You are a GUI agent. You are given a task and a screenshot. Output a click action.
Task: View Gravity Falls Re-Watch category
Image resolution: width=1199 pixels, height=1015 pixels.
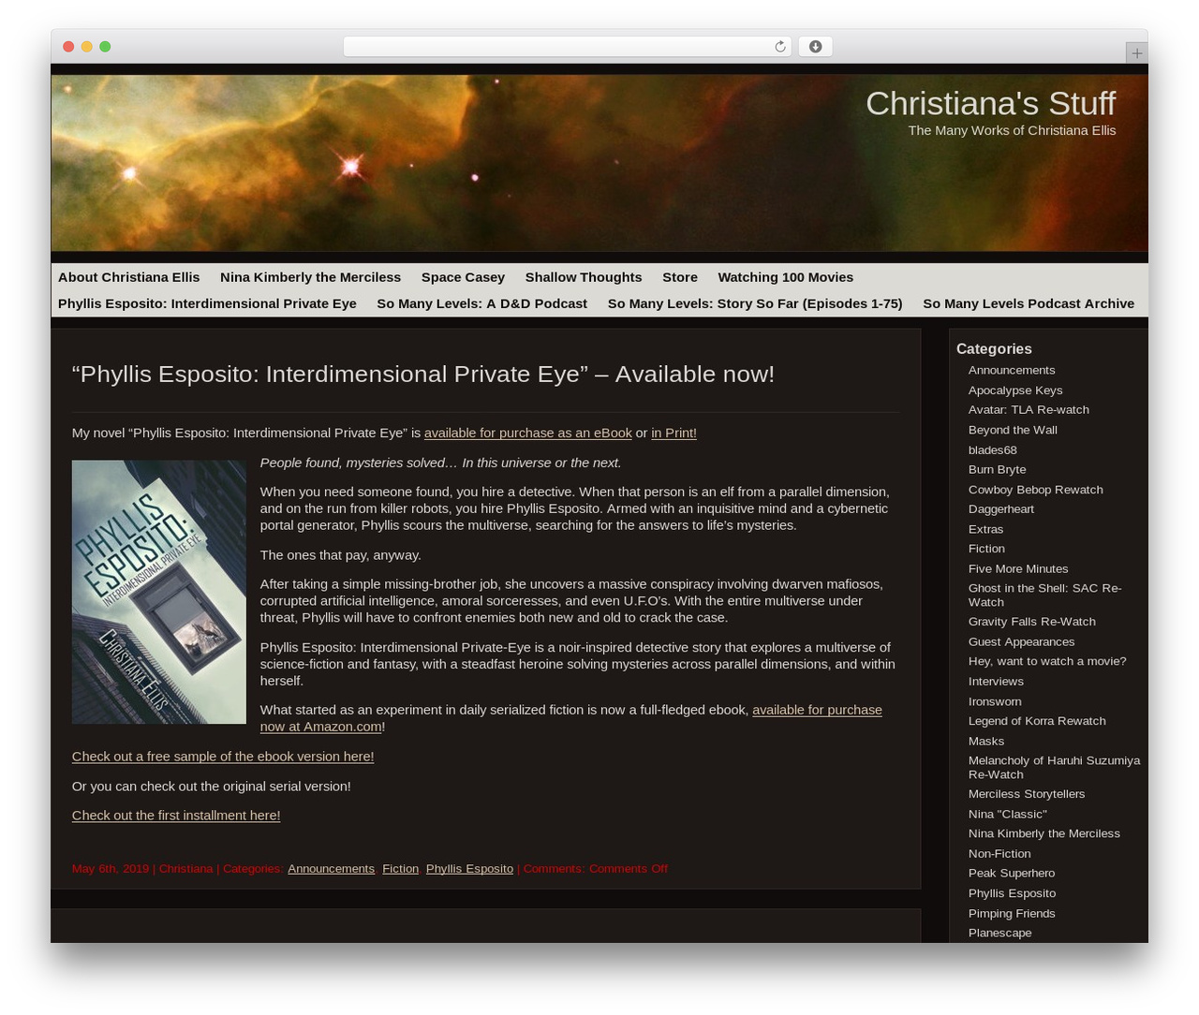pyautogui.click(x=1032, y=622)
